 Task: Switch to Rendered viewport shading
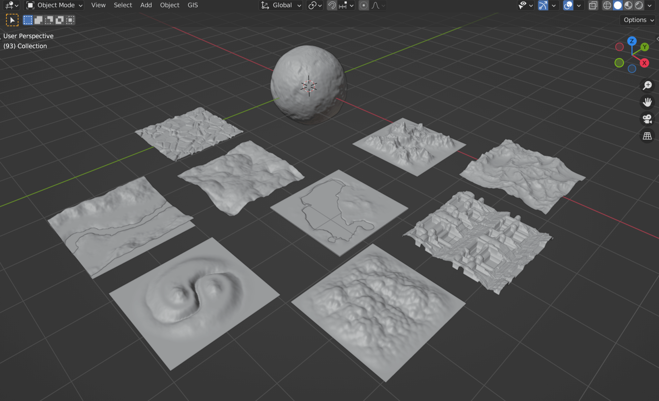pos(639,5)
